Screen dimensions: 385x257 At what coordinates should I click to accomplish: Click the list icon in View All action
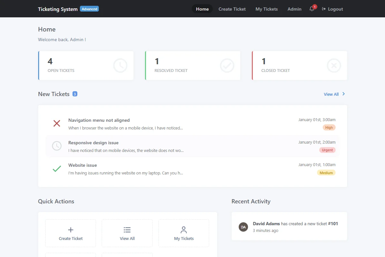127,230
